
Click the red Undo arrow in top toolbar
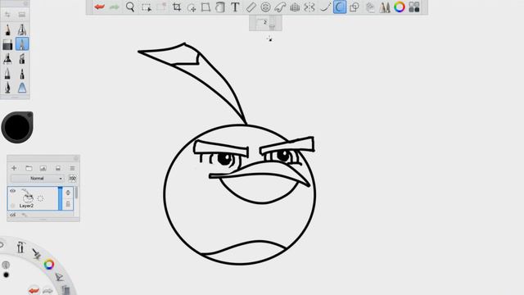pos(99,7)
